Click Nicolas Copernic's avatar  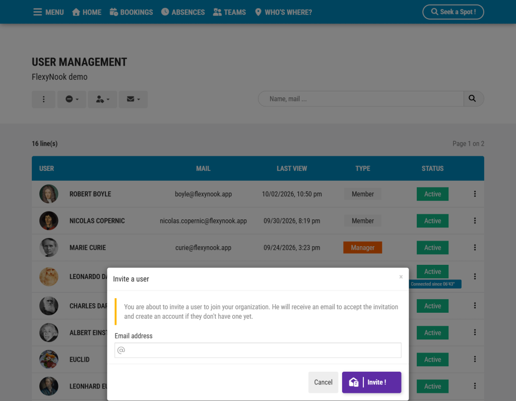click(x=49, y=221)
